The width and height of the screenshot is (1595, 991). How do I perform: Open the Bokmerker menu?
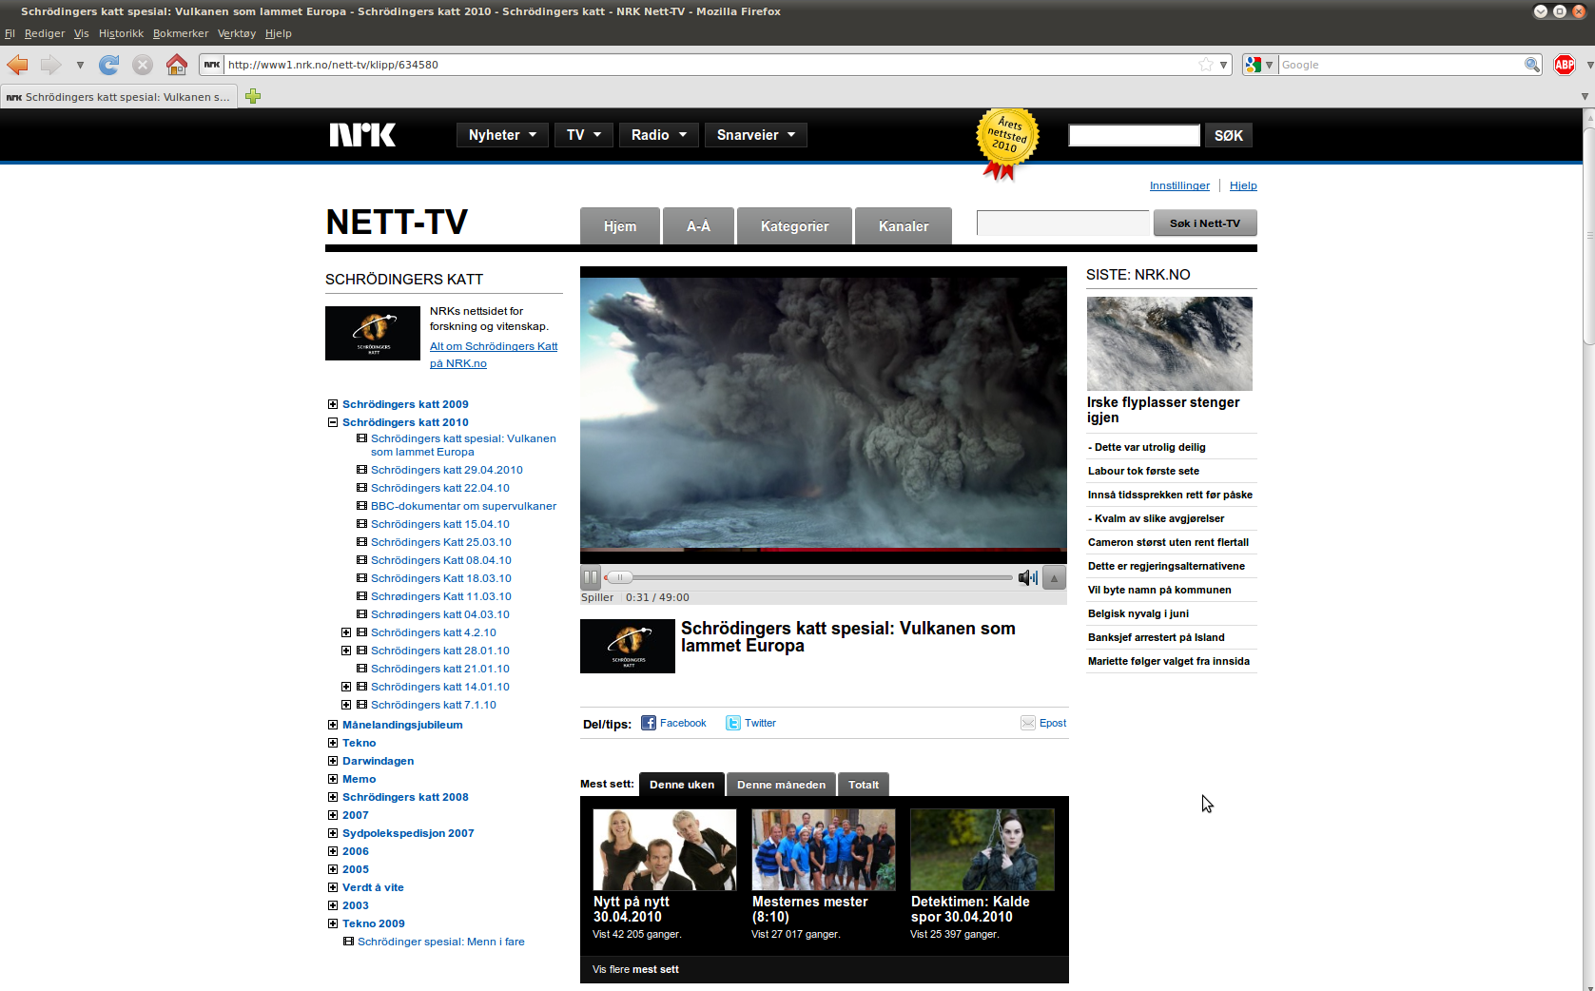(181, 33)
